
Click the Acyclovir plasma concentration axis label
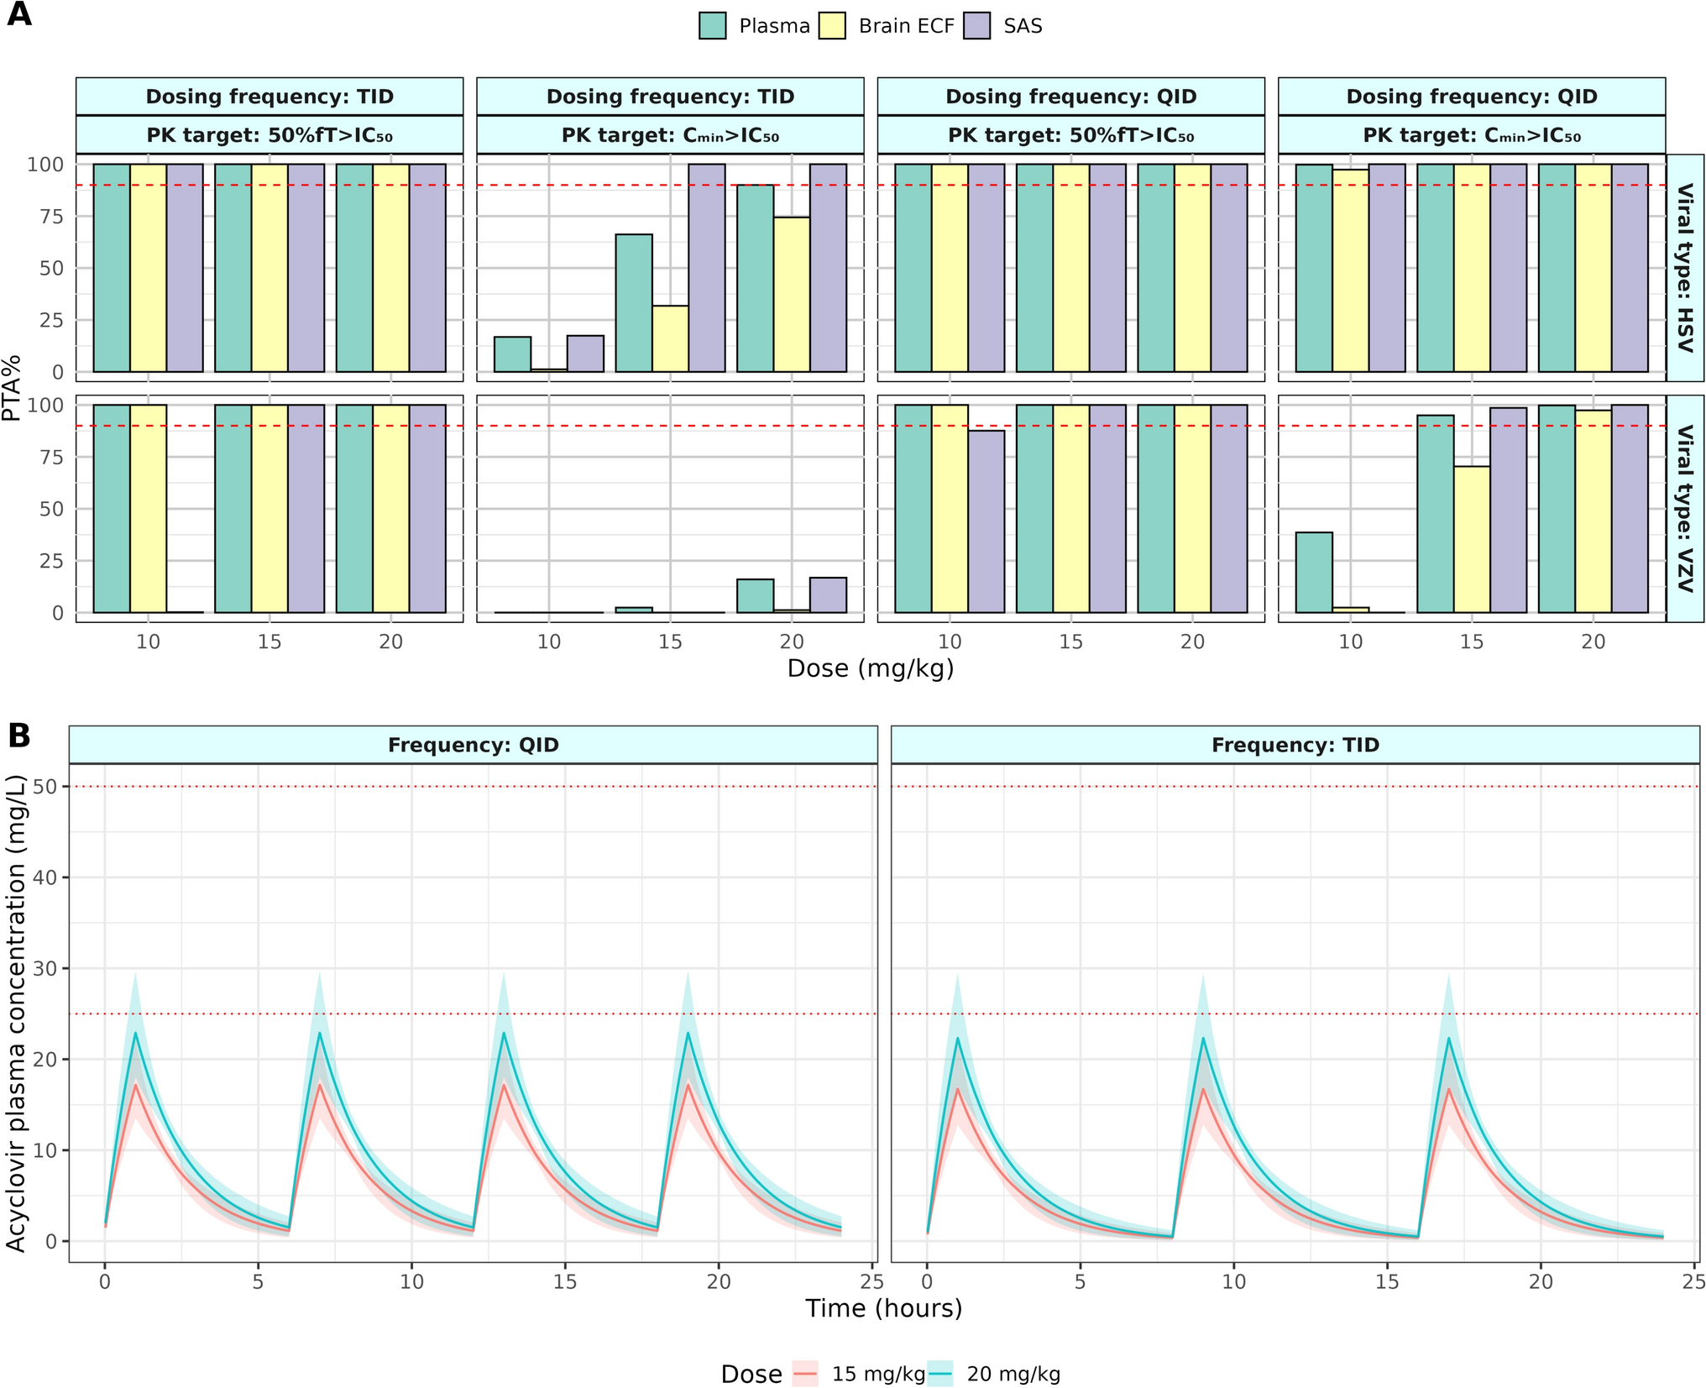[15, 1013]
